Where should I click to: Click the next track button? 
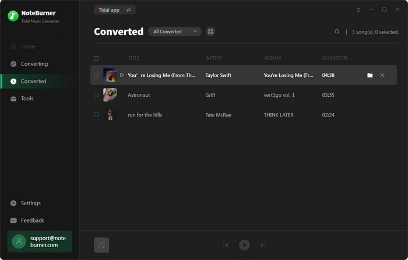point(263,245)
